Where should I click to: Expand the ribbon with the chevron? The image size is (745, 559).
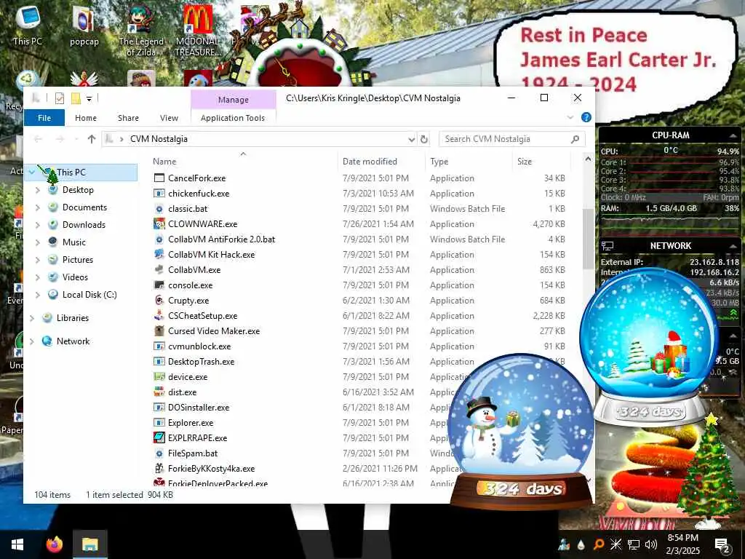570,117
